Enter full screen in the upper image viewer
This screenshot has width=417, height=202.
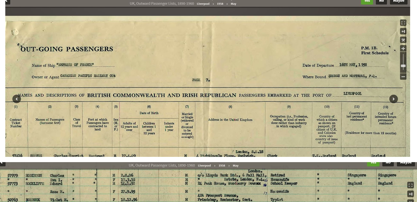pos(403,23)
